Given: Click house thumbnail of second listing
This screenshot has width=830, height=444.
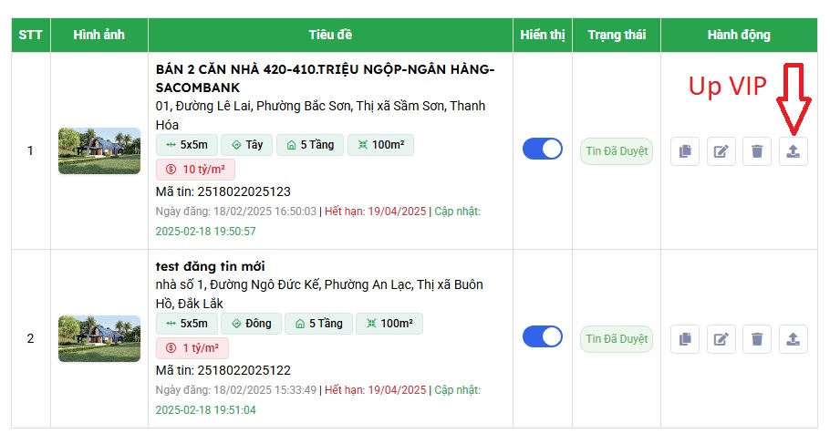Looking at the screenshot, I should click(99, 338).
